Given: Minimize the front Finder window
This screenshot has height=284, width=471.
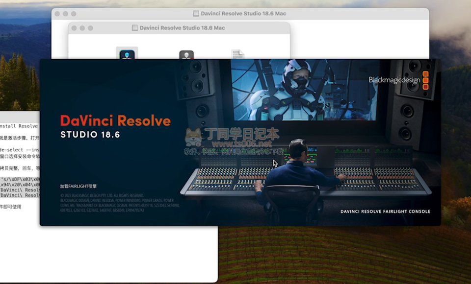Looking at the screenshot, I should [x=82, y=28].
